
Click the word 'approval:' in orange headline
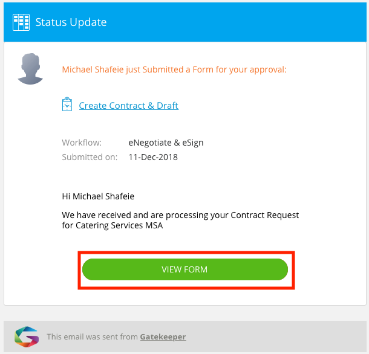point(268,70)
